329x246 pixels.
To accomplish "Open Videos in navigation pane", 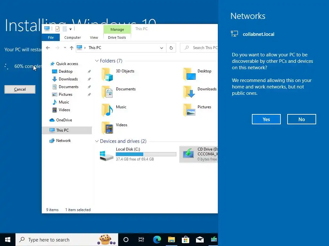I will (64, 110).
